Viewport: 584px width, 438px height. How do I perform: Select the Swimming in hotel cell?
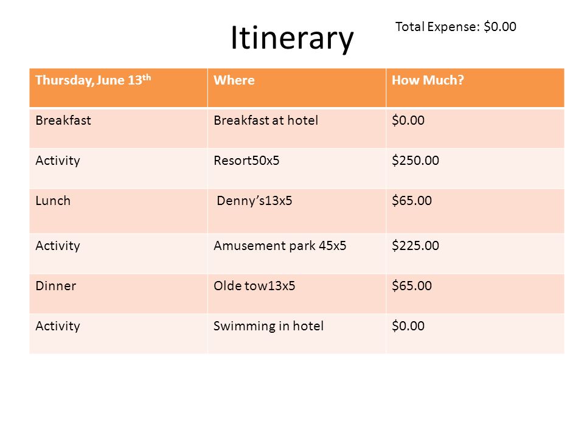click(296, 334)
